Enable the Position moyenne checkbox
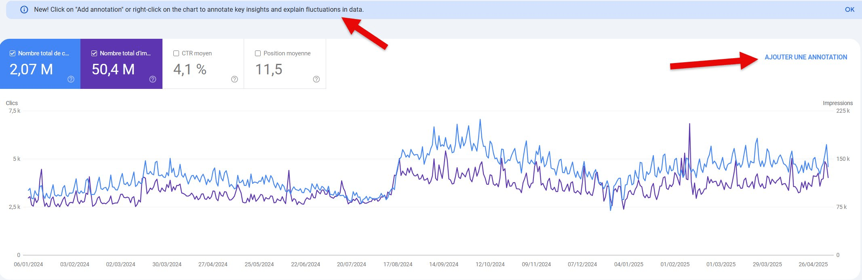 258,53
